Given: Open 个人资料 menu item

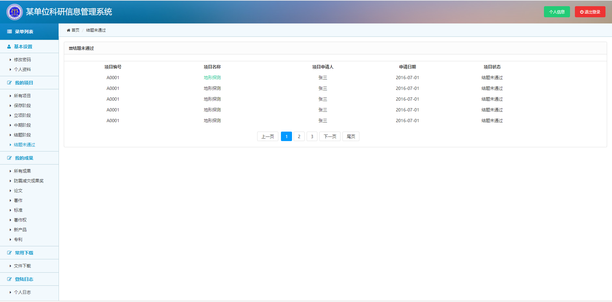Looking at the screenshot, I should tap(22, 69).
